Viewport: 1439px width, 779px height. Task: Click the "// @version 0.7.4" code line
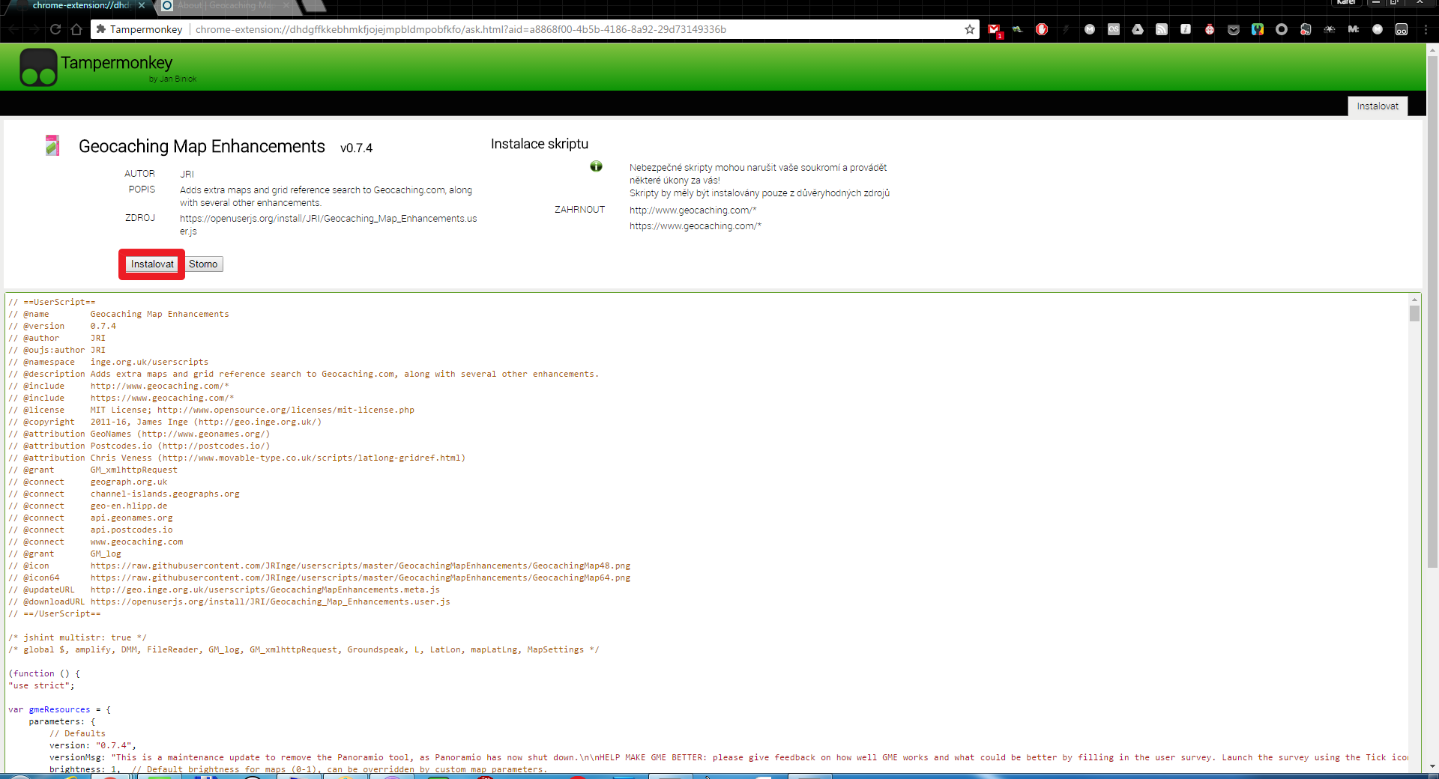pyautogui.click(x=62, y=326)
